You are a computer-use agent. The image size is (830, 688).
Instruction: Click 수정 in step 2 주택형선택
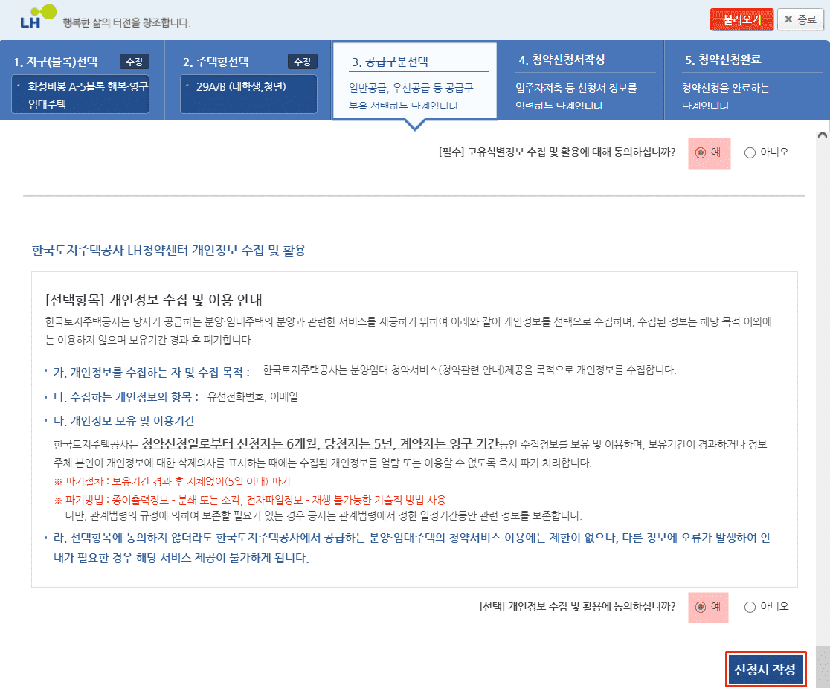point(302,62)
